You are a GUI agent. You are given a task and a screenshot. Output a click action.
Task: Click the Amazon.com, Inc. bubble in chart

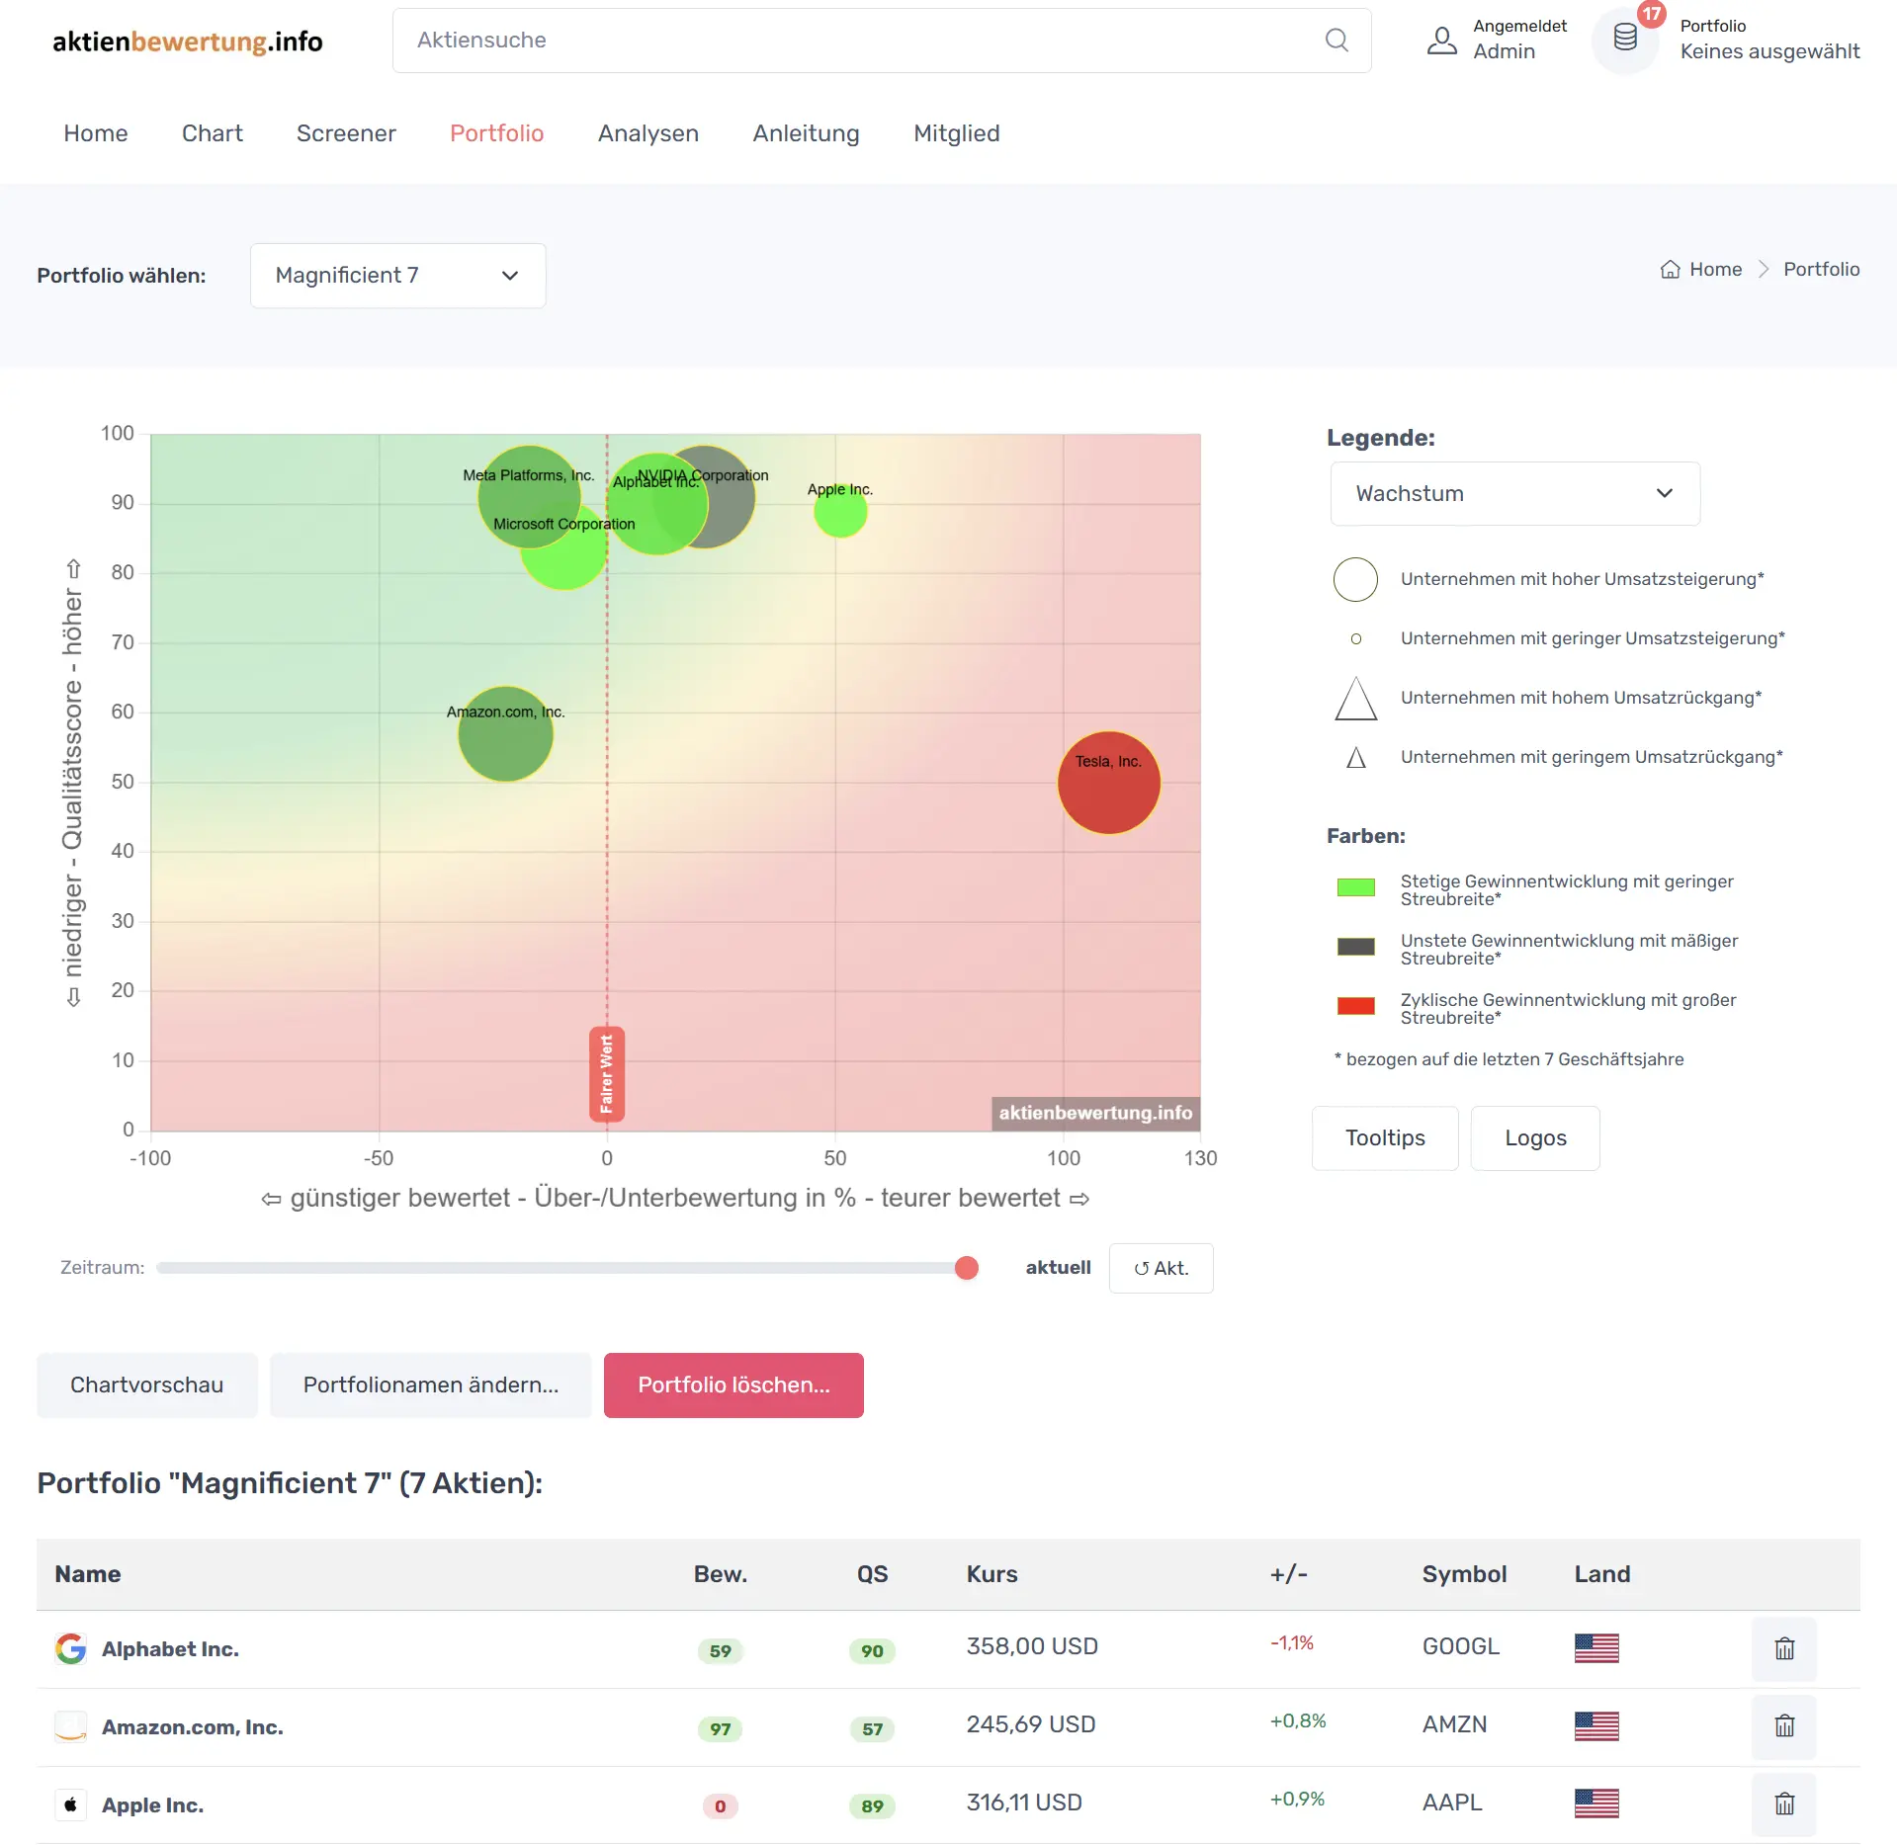505,734
